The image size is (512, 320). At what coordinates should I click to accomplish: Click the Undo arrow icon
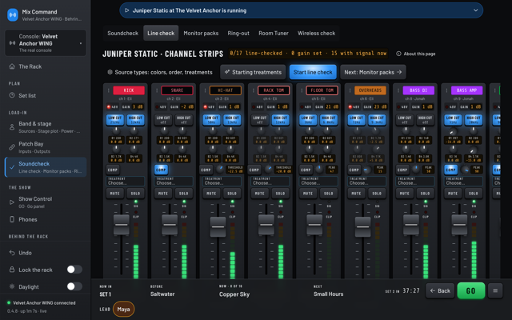pyautogui.click(x=12, y=253)
